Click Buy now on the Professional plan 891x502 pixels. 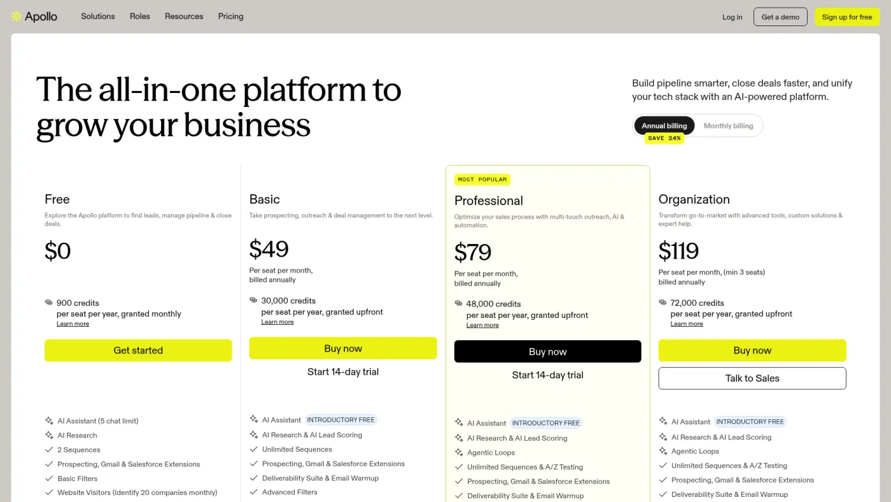547,352
